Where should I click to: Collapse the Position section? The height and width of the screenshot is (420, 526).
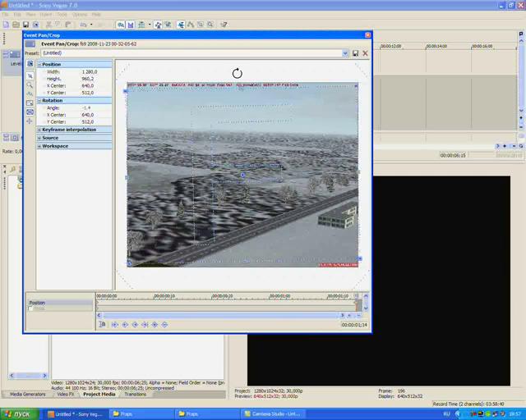click(39, 64)
